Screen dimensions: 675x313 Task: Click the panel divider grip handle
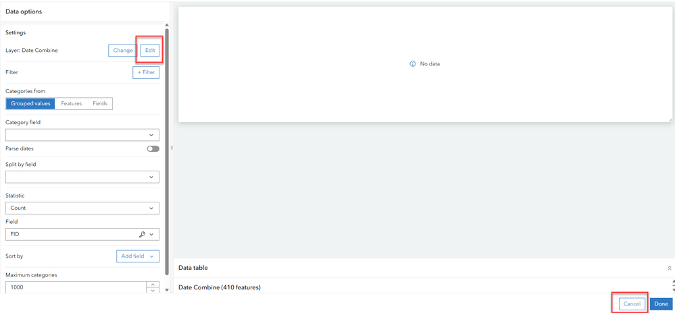pos(172,148)
